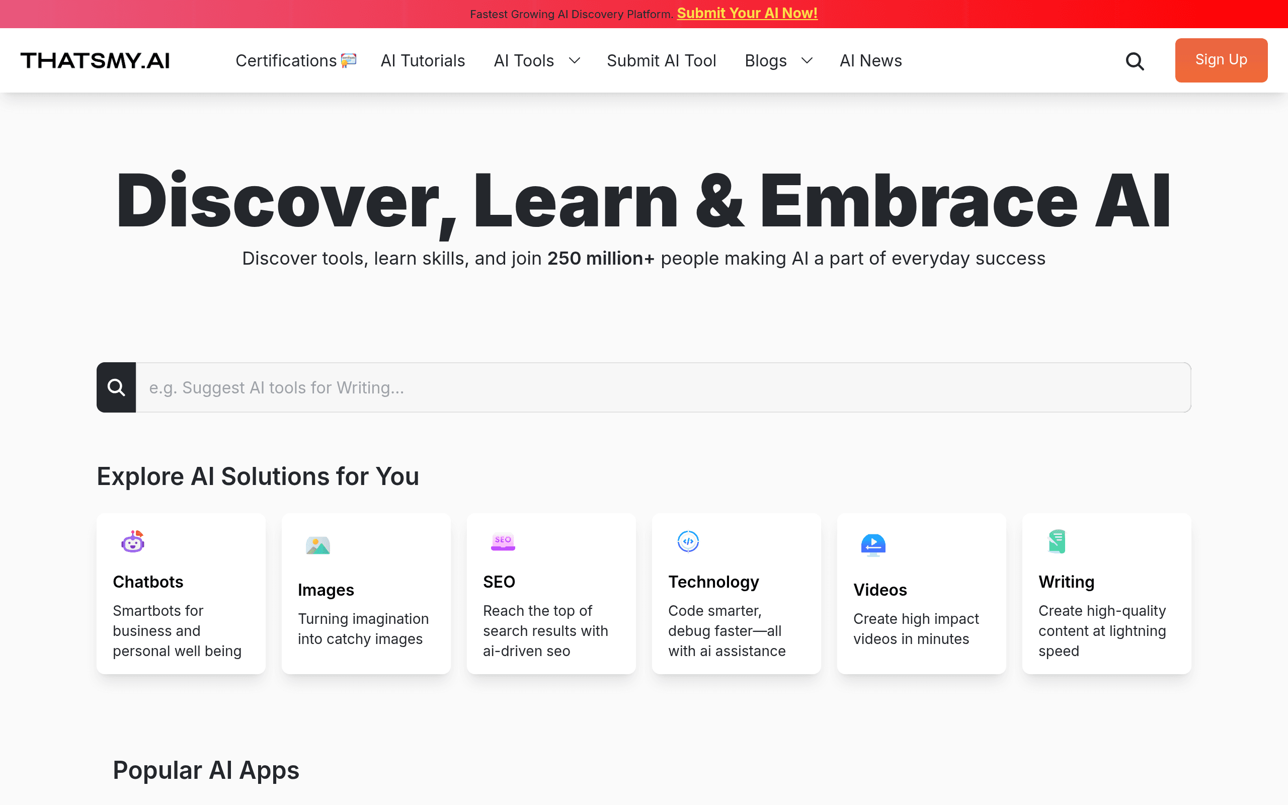Expand the Blogs dropdown chevron
The width and height of the screenshot is (1288, 805).
[x=807, y=61]
